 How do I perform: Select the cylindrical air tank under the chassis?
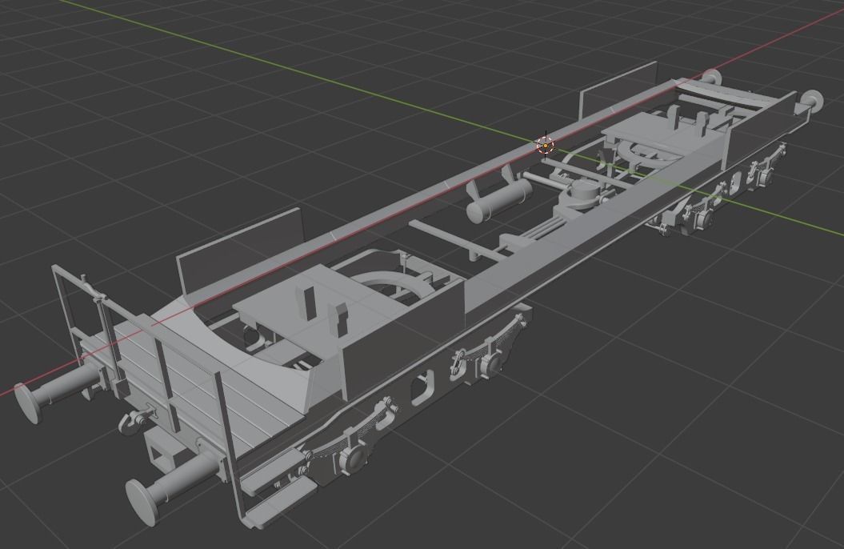[x=498, y=200]
